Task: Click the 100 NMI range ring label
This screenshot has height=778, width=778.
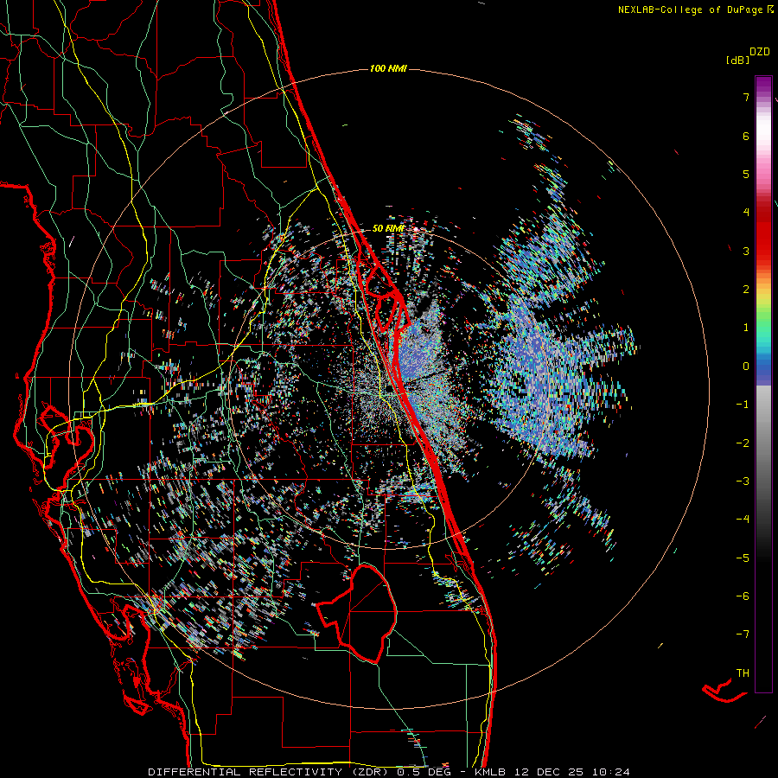Action: click(388, 68)
